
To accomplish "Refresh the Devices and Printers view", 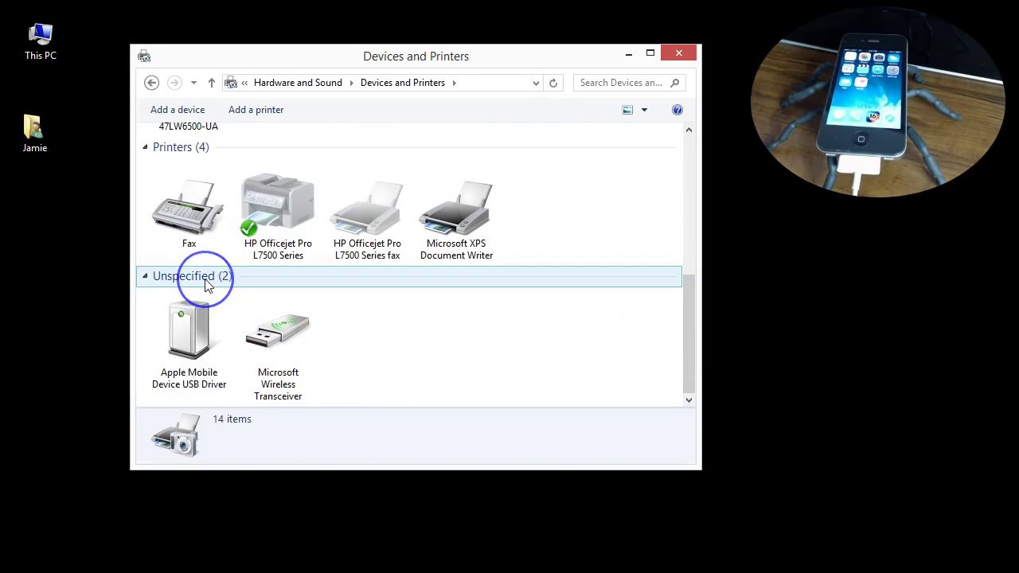I will point(553,83).
